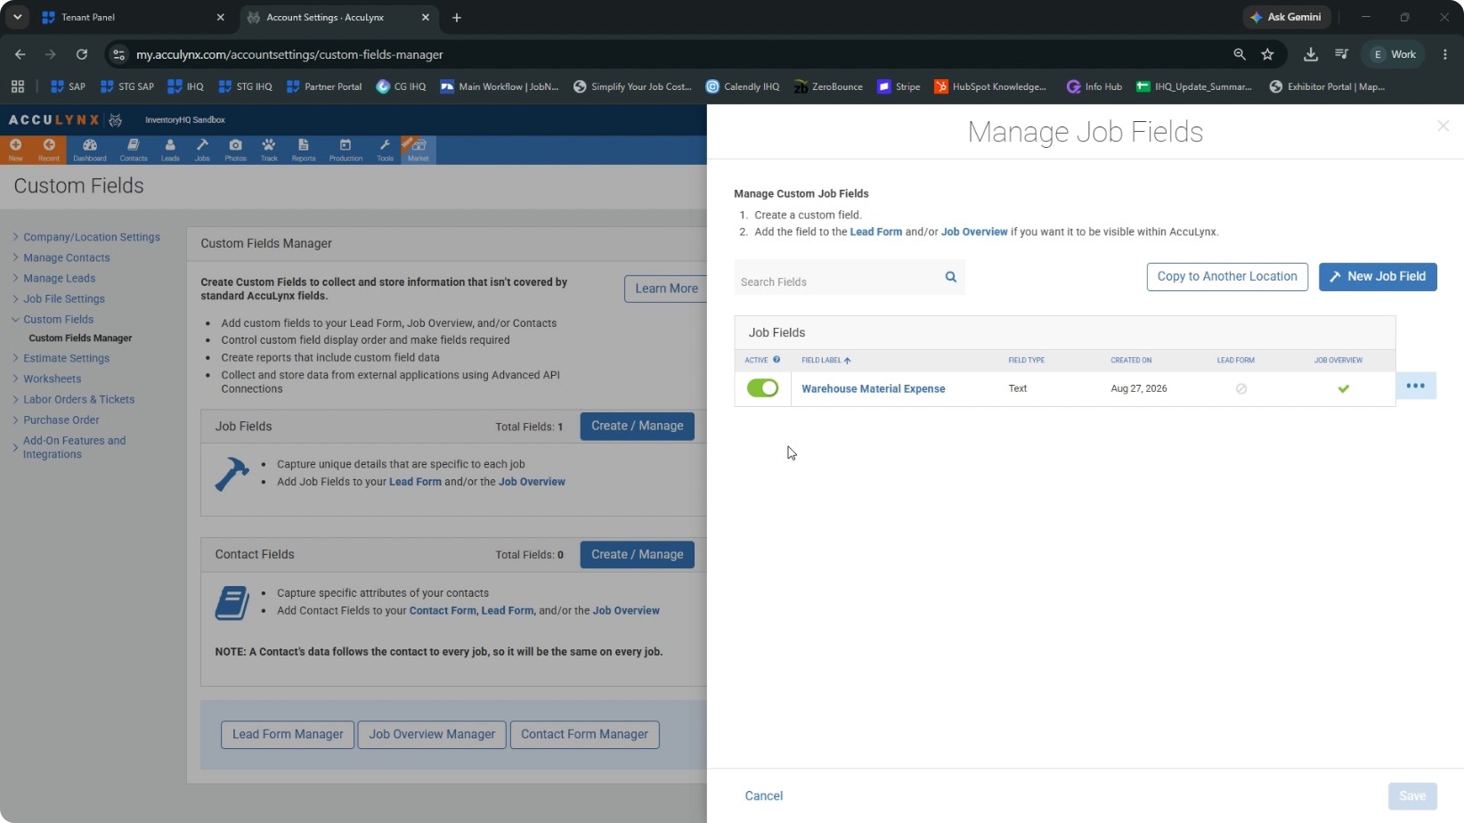Open the Recent toolbar icon
Screen dimensions: 1464x823
[49, 150]
